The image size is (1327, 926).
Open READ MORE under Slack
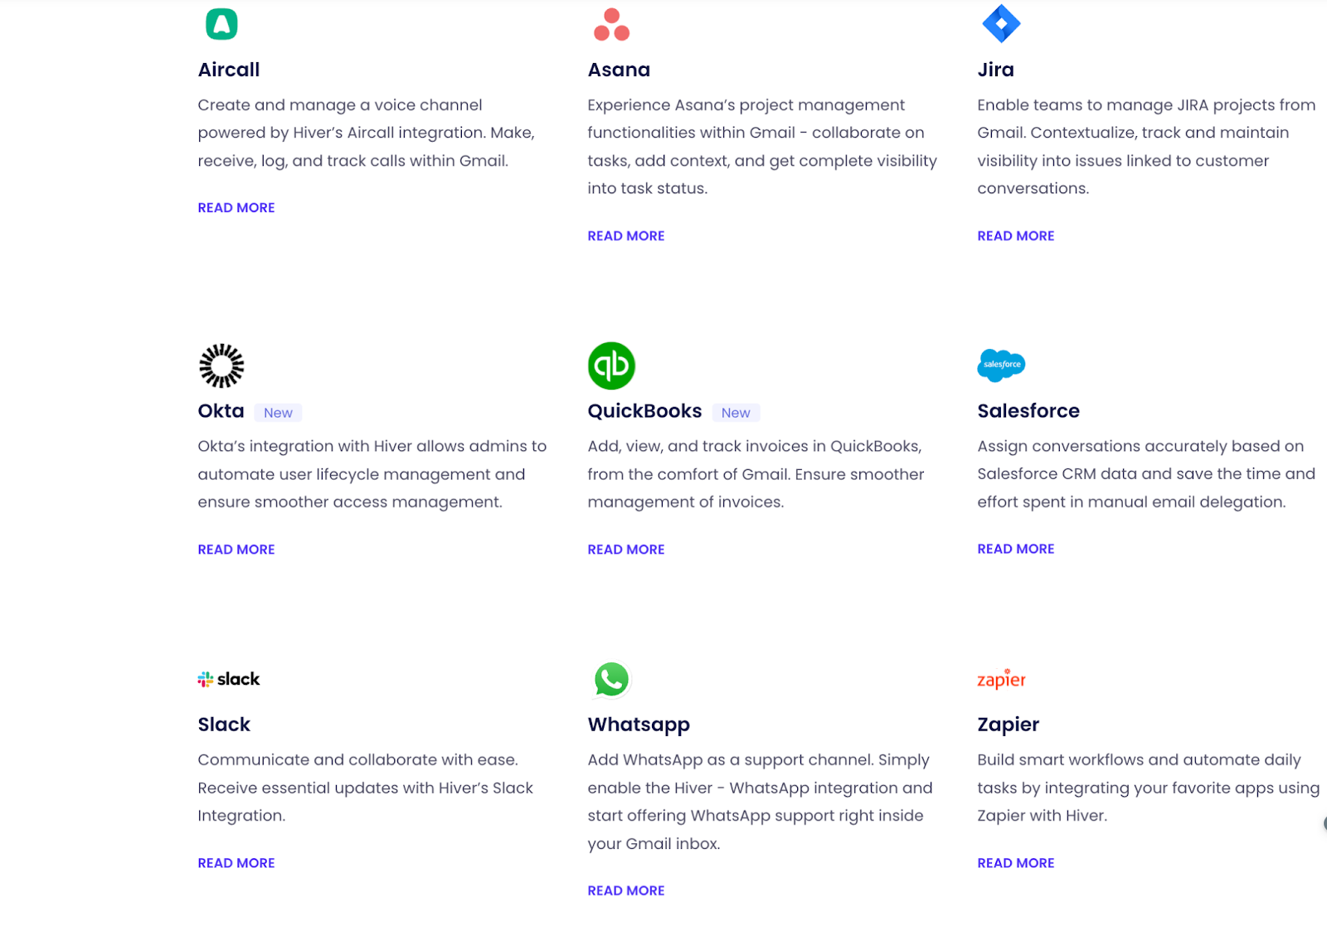(x=236, y=863)
